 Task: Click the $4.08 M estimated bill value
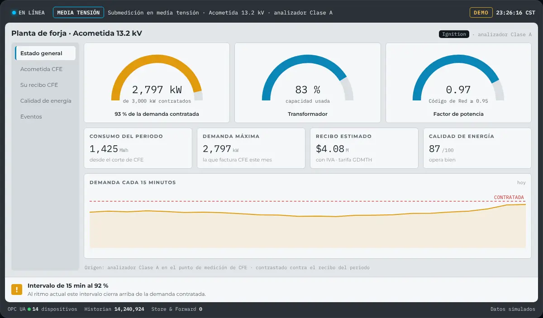coord(332,149)
